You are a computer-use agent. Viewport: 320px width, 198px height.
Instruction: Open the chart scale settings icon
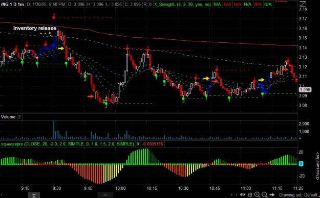(x=303, y=4)
